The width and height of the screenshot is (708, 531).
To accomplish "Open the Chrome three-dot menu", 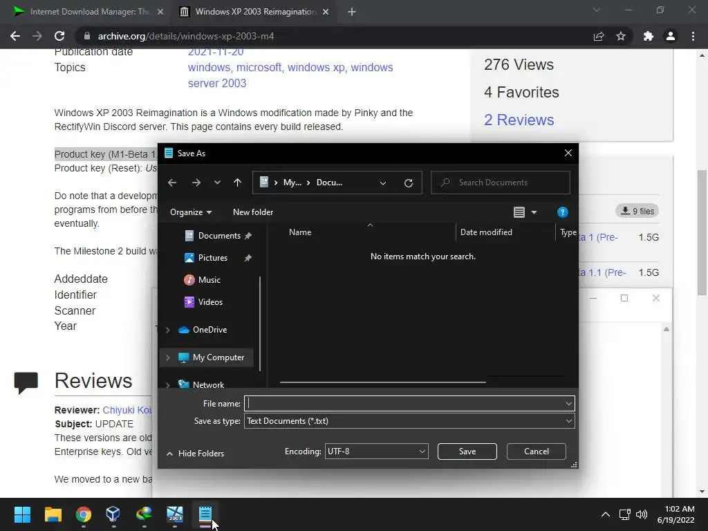I will [x=693, y=36].
